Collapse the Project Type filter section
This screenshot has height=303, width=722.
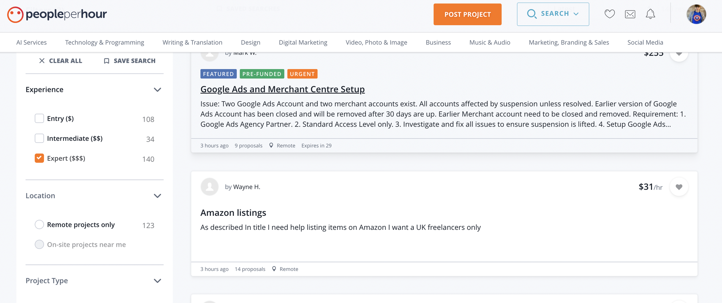point(157,281)
